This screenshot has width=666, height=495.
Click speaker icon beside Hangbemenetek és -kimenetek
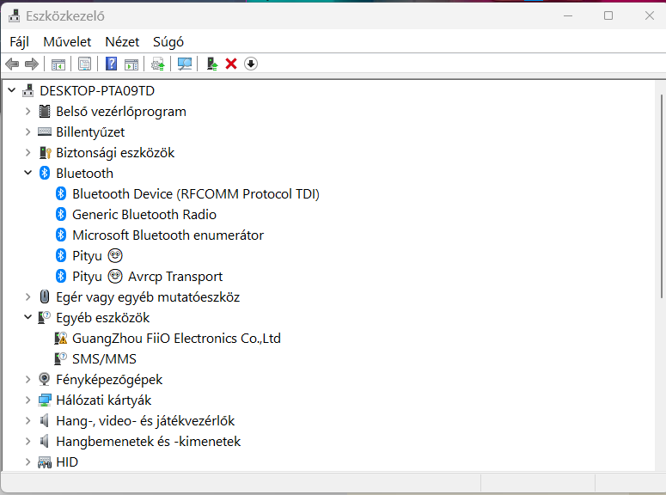[x=44, y=441]
